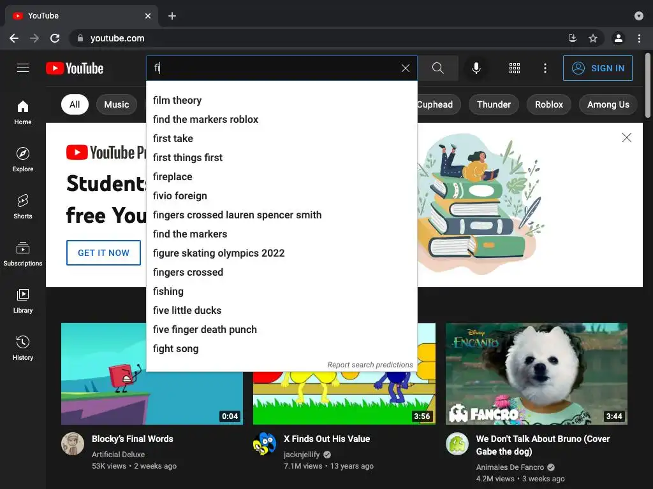Click Artificial Deluxe channel avatar
Image resolution: width=653 pixels, height=489 pixels.
(73, 444)
